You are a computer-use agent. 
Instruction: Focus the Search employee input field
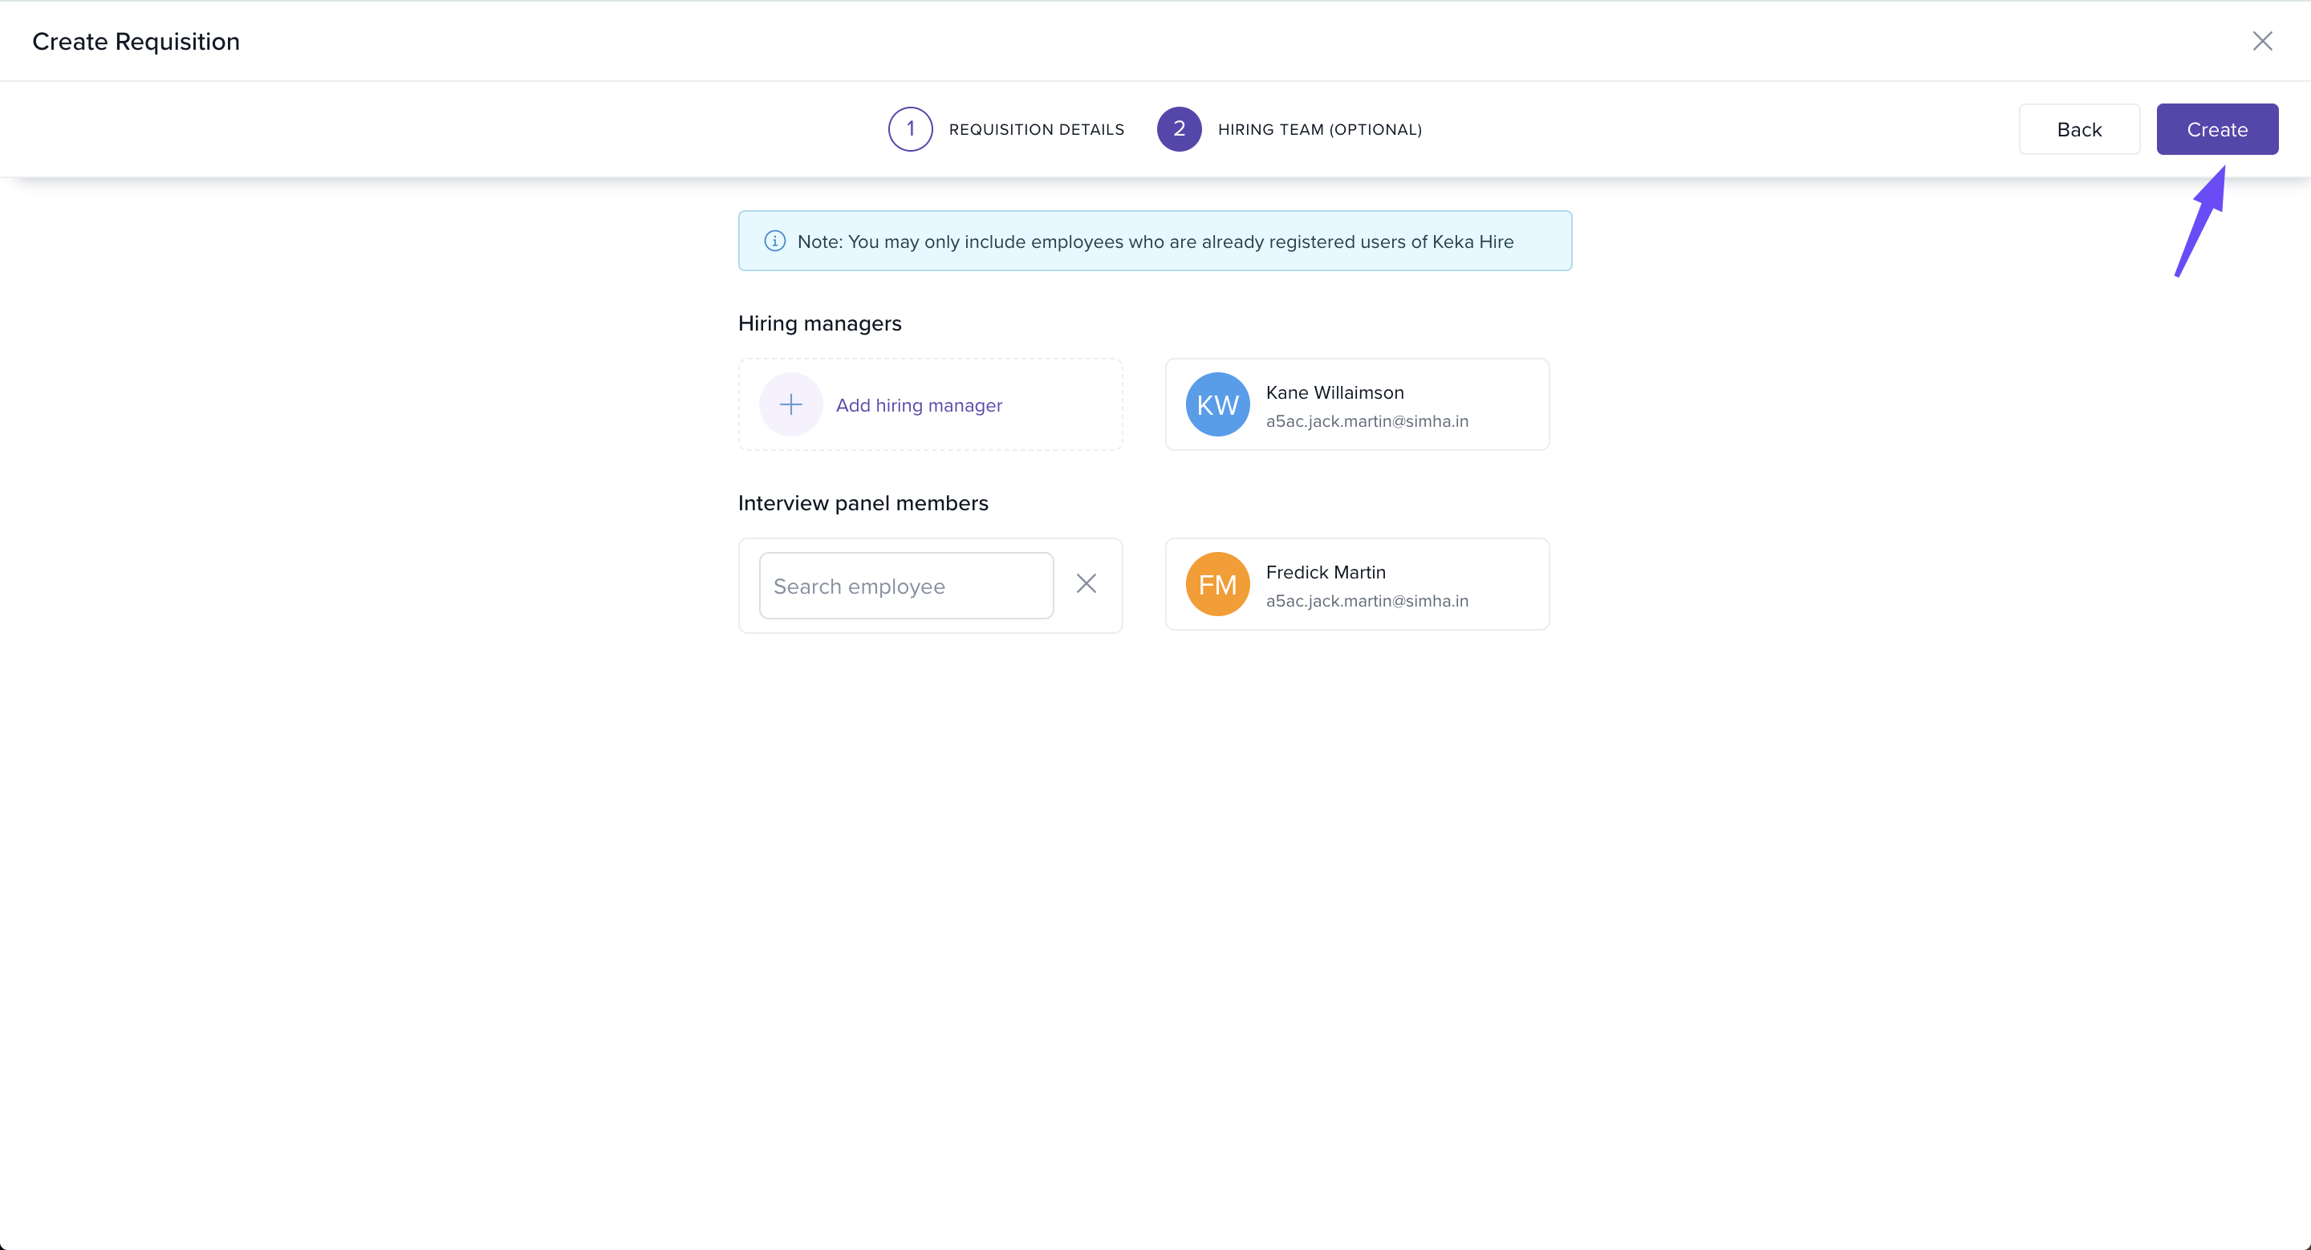905,586
